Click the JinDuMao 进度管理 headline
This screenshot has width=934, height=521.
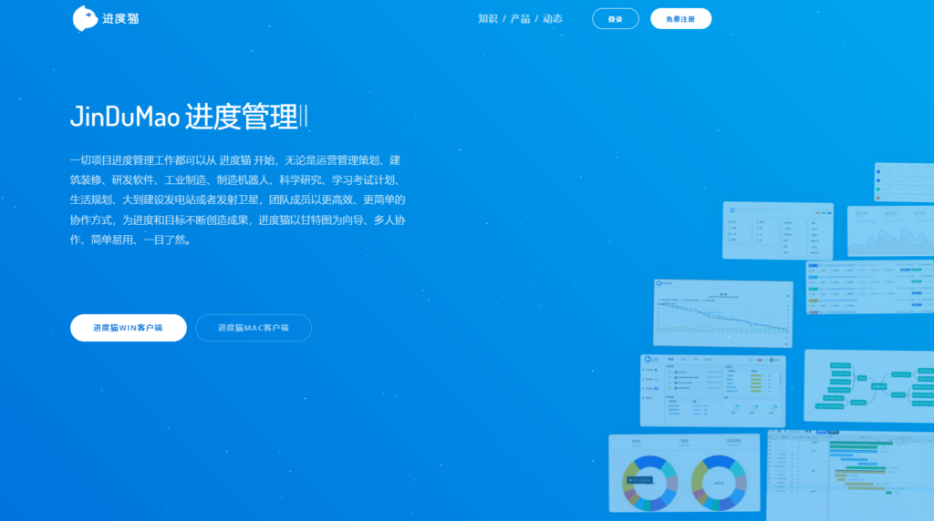pyautogui.click(x=184, y=116)
